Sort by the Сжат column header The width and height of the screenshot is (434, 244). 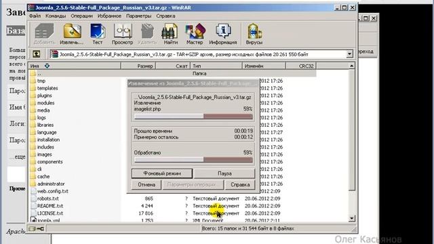(x=173, y=66)
